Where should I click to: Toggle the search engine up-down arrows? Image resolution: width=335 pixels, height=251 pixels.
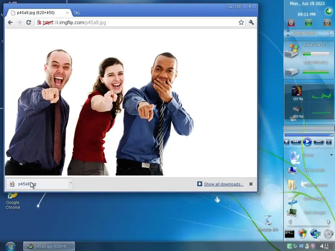coord(288,33)
